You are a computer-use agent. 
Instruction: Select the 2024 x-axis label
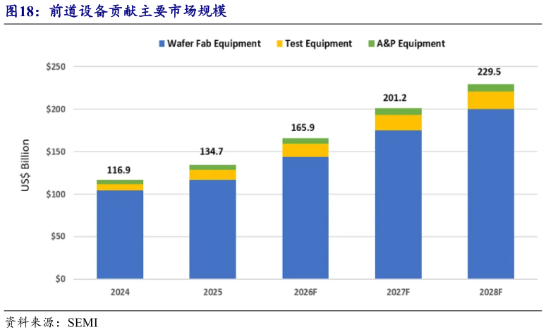pyautogui.click(x=120, y=292)
